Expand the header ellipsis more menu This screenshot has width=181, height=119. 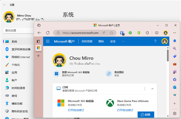[x=123, y=41]
